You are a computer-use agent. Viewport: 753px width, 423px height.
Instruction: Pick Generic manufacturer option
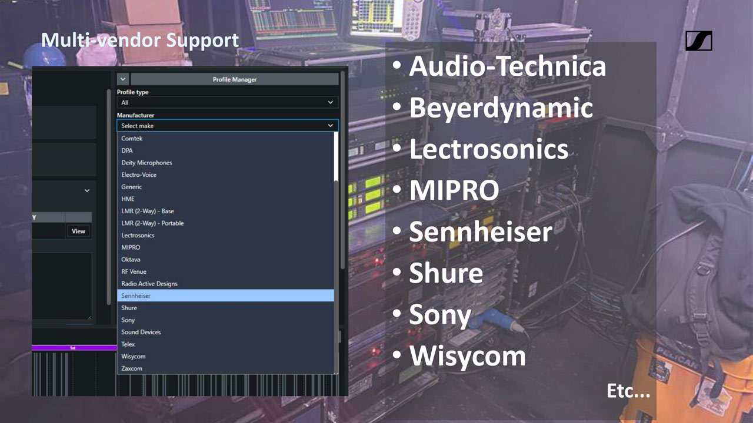point(225,187)
